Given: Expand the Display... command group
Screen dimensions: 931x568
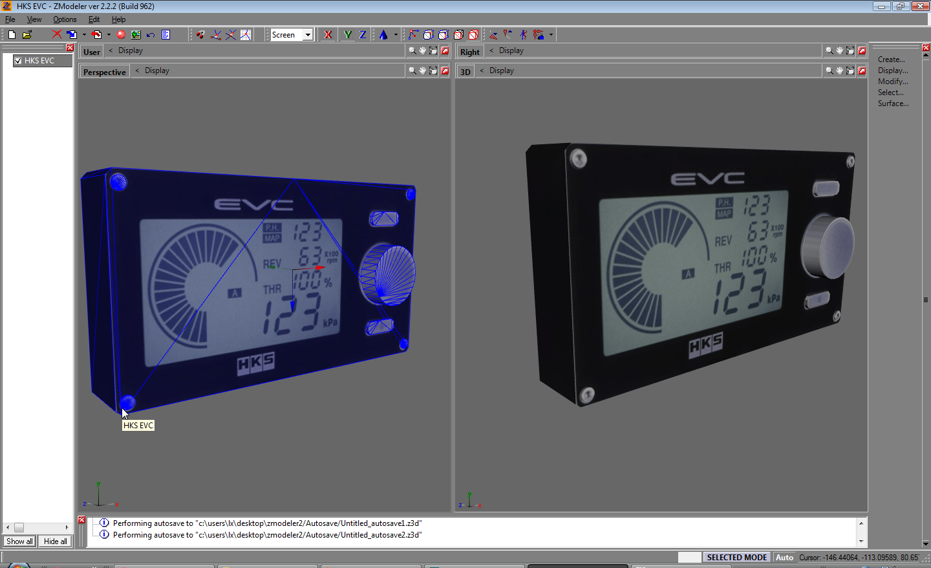Looking at the screenshot, I should tap(893, 71).
